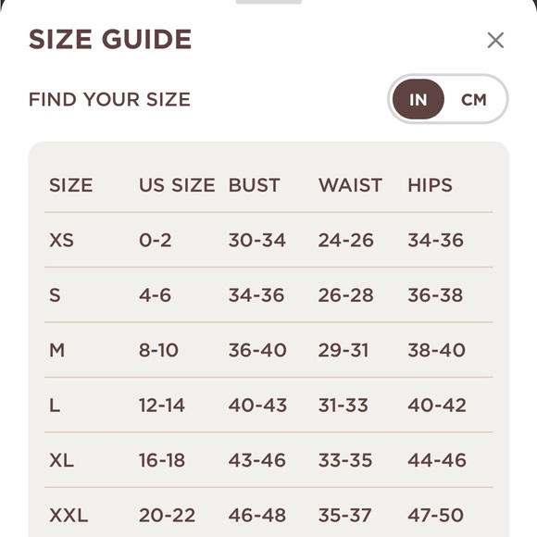537x537 pixels.
Task: Click the US SIZE column header
Action: tap(177, 185)
